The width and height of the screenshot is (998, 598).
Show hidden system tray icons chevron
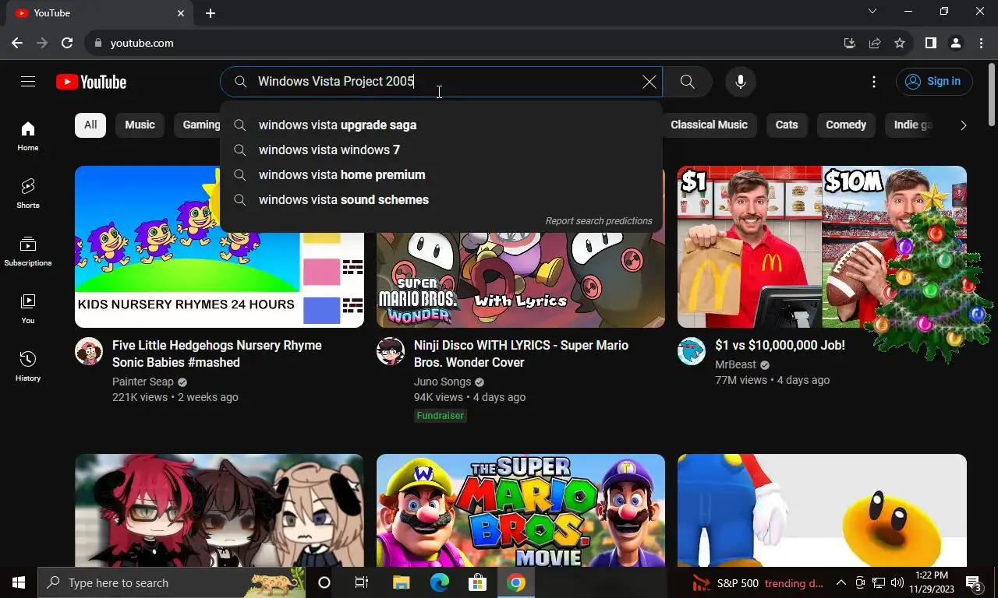click(841, 582)
